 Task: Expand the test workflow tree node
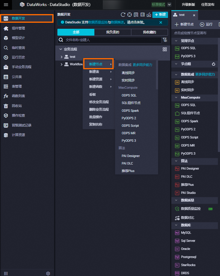point(61,57)
